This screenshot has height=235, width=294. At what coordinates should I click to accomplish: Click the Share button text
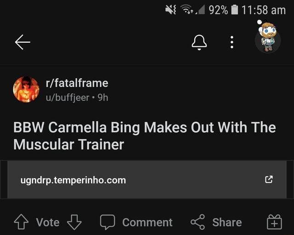[x=227, y=222]
